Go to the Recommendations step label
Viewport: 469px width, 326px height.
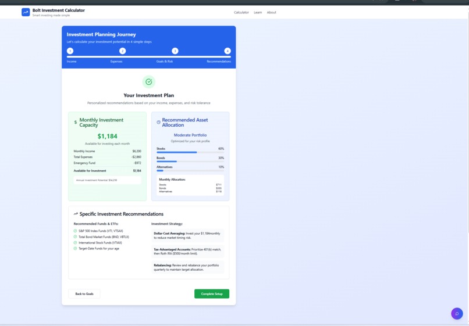(219, 61)
